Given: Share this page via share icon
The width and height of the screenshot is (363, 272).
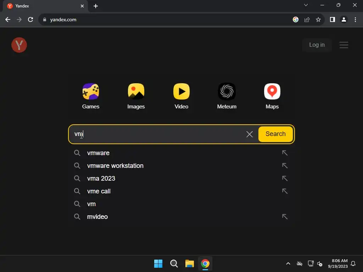Looking at the screenshot, I should click(x=307, y=20).
